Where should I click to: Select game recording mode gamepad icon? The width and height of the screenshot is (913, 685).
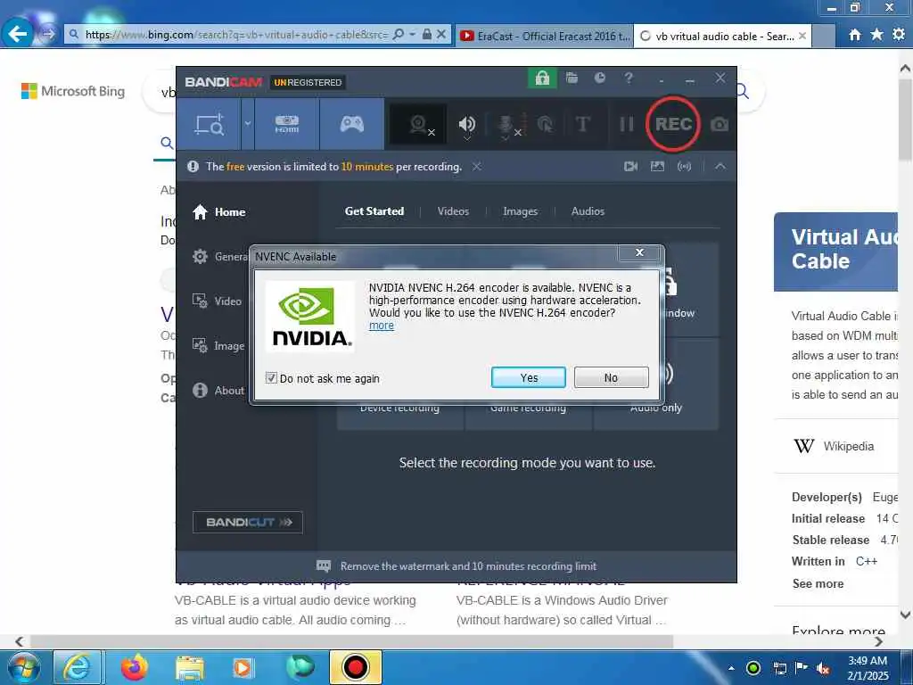(351, 124)
